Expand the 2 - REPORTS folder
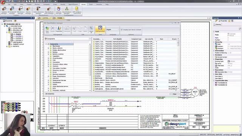Image resolution: width=242 pixels, height=136 pixels. point(7,46)
